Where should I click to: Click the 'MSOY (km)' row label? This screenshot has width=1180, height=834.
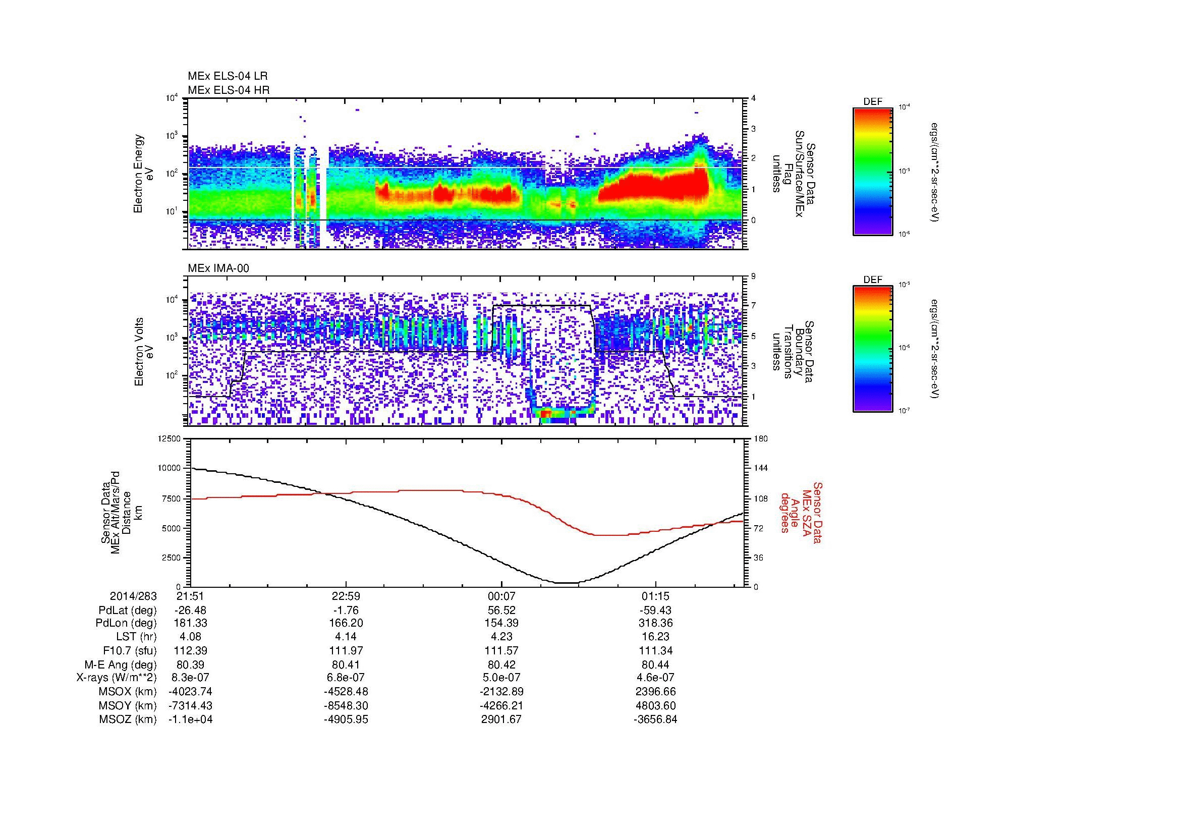(128, 705)
